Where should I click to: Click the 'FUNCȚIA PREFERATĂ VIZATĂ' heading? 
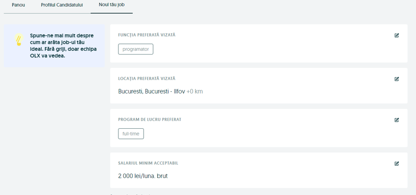(147, 35)
